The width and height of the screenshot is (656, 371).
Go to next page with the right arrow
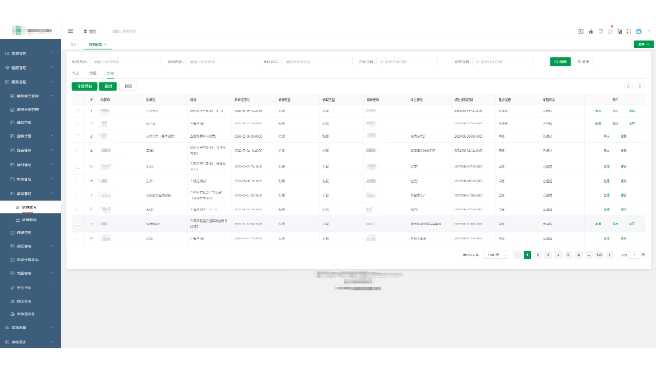(x=609, y=255)
